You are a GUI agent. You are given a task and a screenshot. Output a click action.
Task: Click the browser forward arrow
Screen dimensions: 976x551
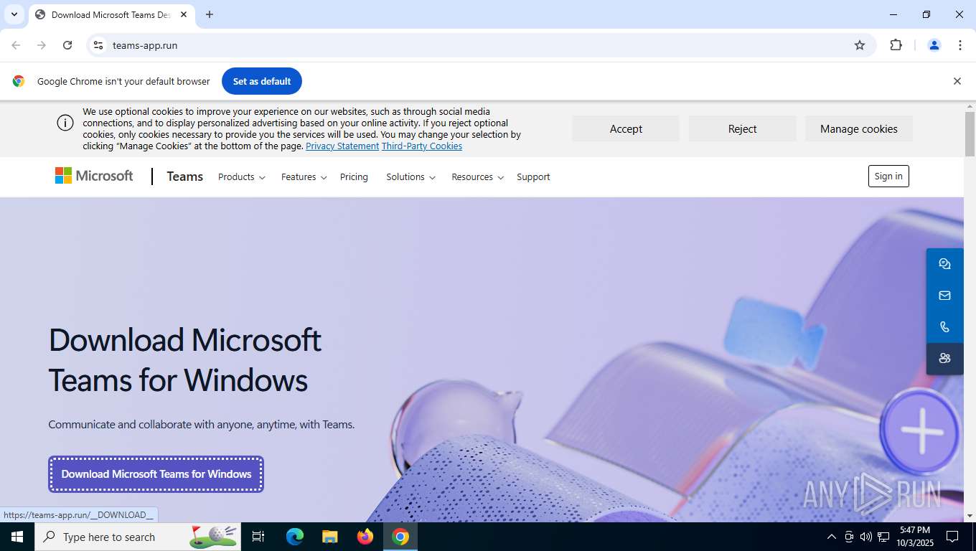click(42, 45)
